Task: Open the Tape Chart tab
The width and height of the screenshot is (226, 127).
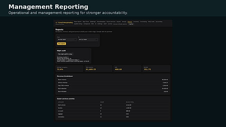Action: tap(86, 22)
